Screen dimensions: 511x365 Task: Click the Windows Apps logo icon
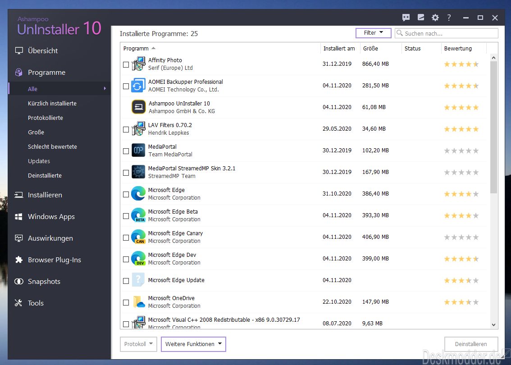19,217
